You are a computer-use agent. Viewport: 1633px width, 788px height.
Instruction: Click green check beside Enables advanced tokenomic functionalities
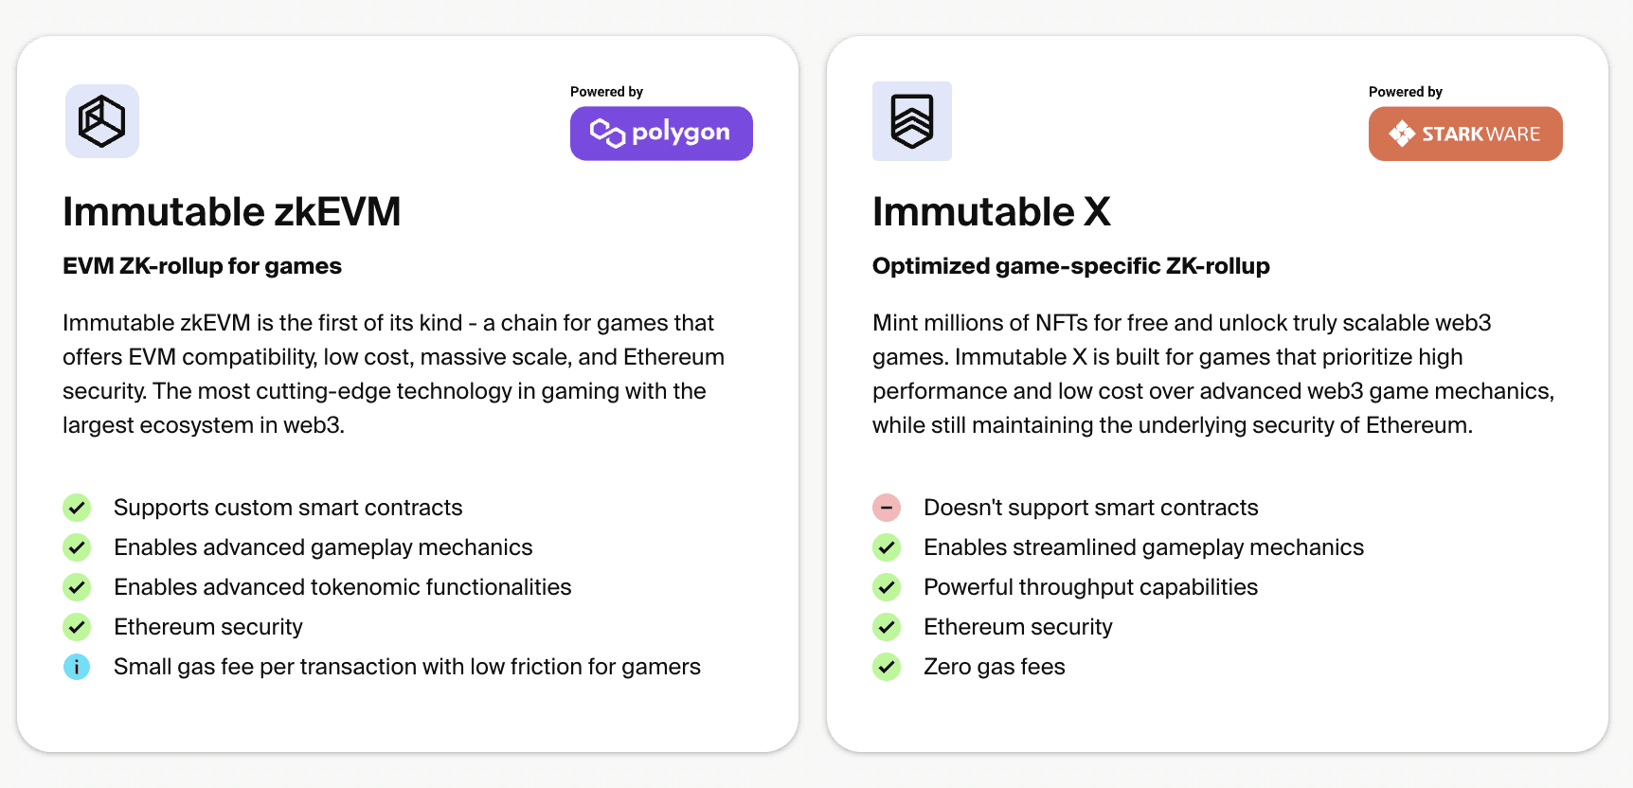tap(77, 587)
